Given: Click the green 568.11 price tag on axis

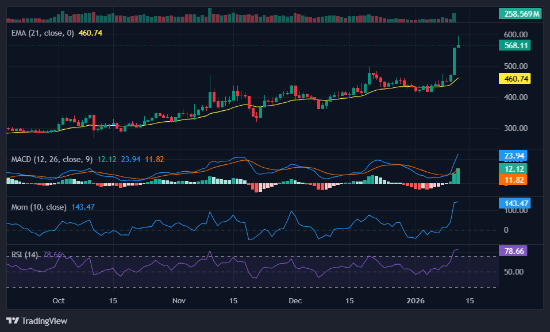Looking at the screenshot, I should [x=514, y=45].
